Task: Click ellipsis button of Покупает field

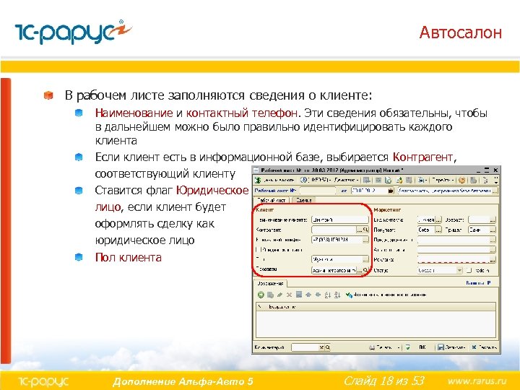Action: point(438,230)
